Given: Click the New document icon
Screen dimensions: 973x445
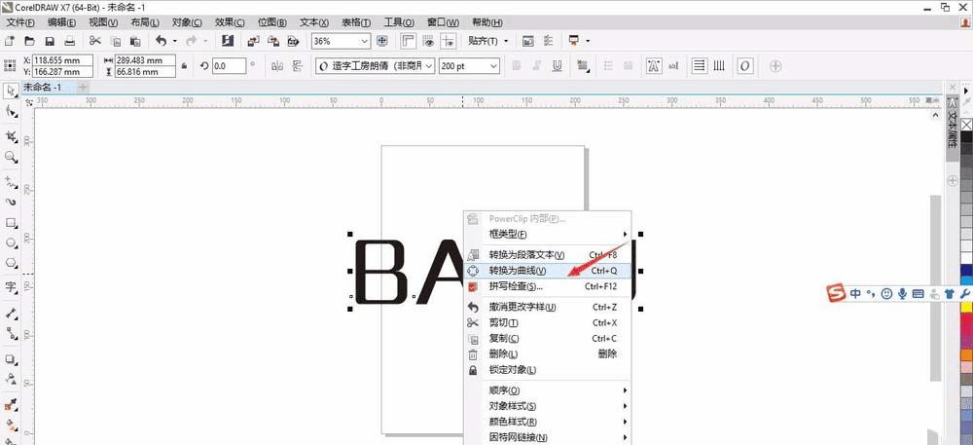Looking at the screenshot, I should [10, 41].
